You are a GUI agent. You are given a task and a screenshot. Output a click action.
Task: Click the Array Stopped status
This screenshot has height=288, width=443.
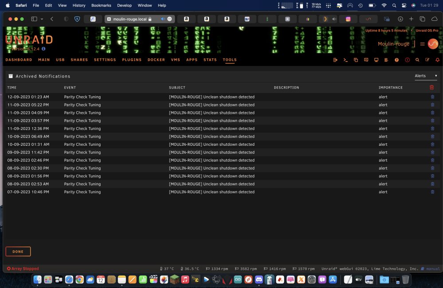[x=23, y=269]
